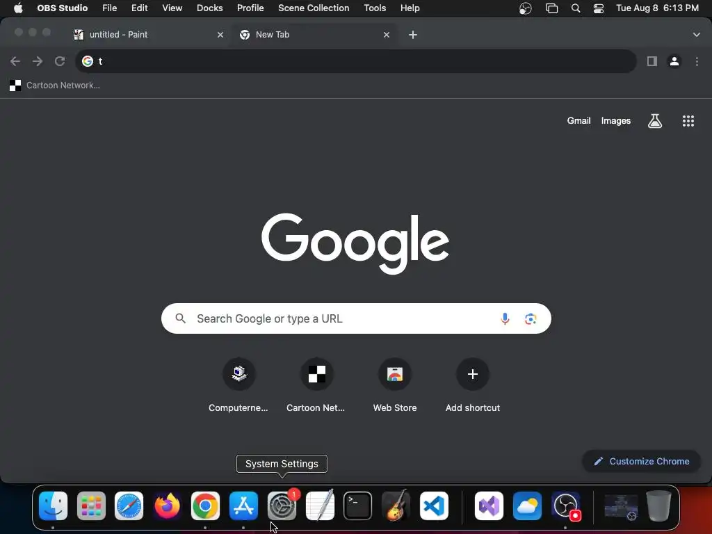Click Customize Chrome button
Screen dimensions: 712x534
[641, 462]
